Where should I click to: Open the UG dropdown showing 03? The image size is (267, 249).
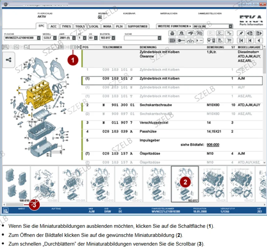(x=96, y=38)
